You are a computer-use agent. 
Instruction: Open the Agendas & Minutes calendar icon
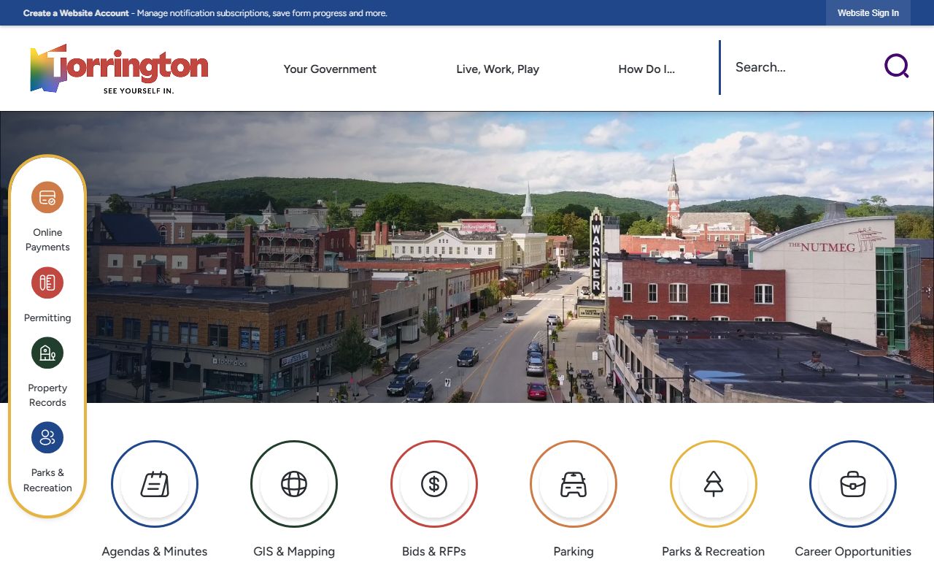tap(155, 484)
